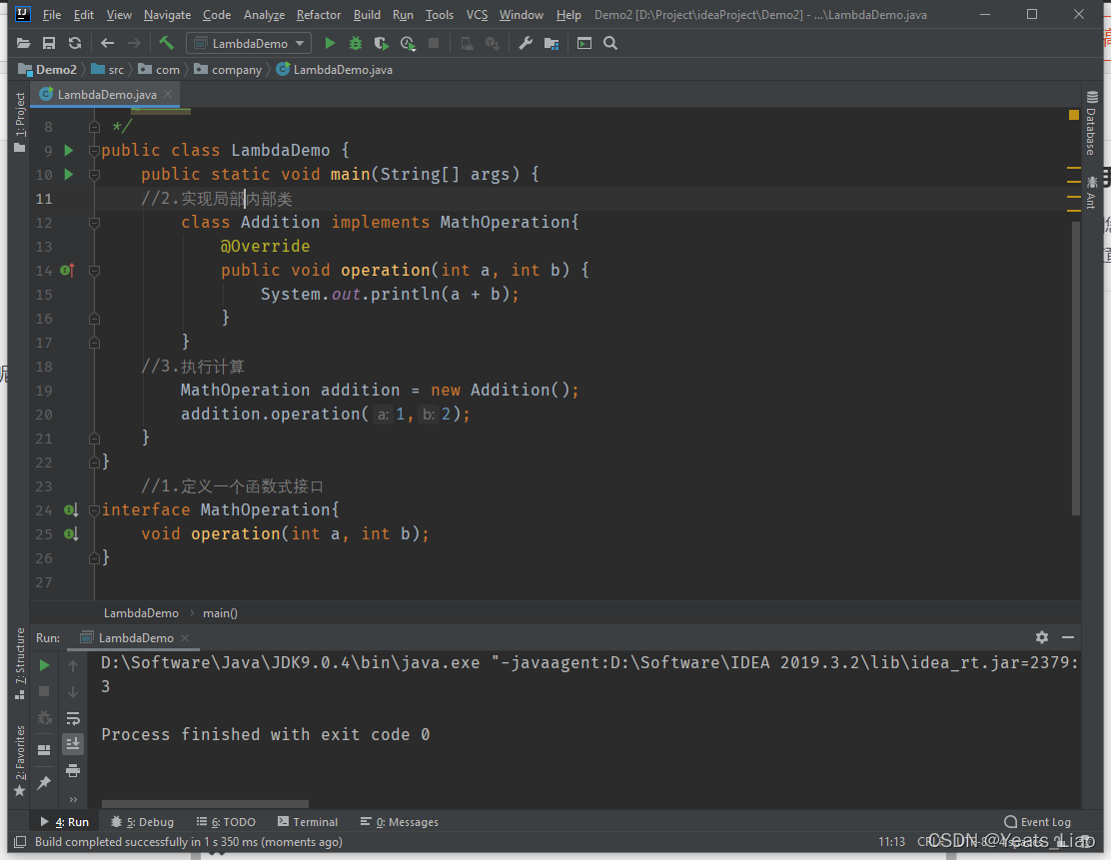Synchronize project with the refresh icon

click(x=74, y=44)
